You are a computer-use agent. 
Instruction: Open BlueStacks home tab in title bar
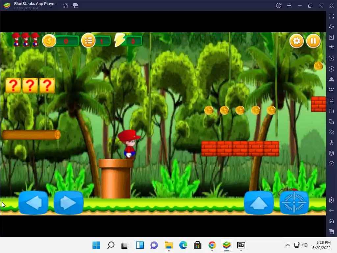coord(65,6)
